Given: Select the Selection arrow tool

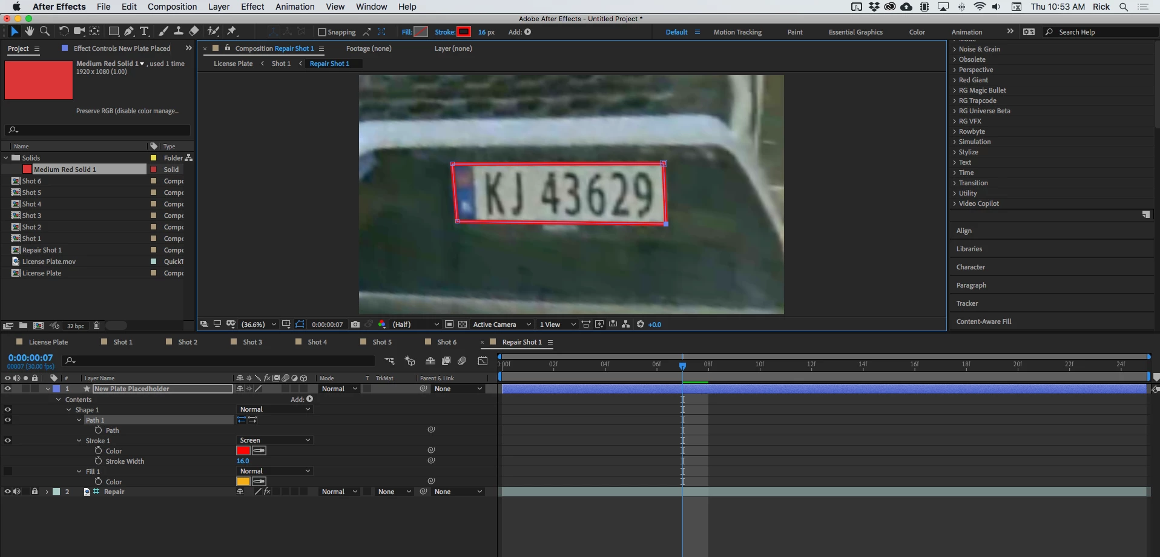Looking at the screenshot, I should pos(15,31).
